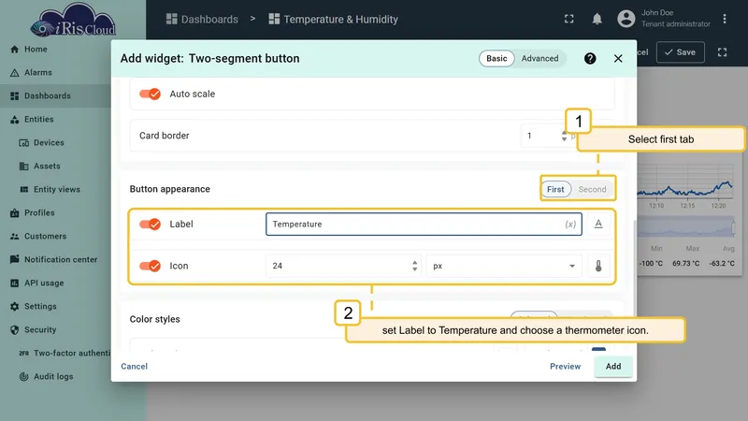The width and height of the screenshot is (748, 421).
Task: Open widget help question-mark icon
Action: coord(590,58)
